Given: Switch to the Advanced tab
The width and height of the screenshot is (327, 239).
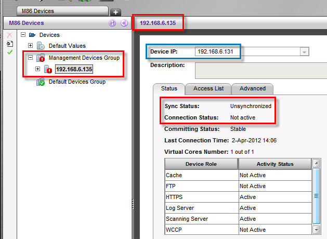Looking at the screenshot, I should coord(253,88).
